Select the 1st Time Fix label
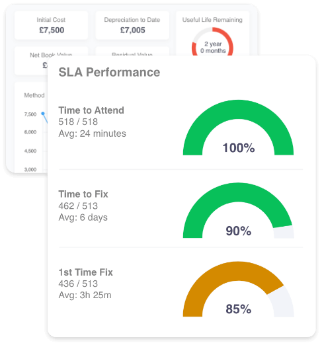The height and width of the screenshot is (345, 322). pos(86,272)
